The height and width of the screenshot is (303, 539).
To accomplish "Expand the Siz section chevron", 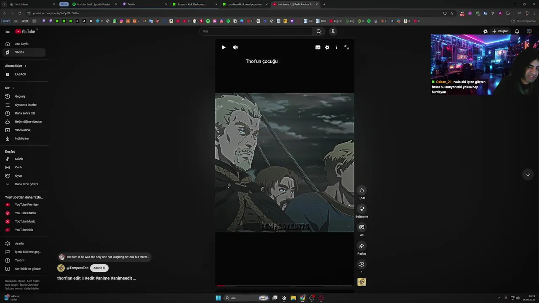I will tap(13, 88).
